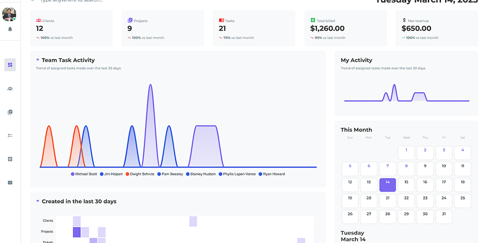Viewport: 487px width, 243px height.
Task: Open the invoices icon in sidebar
Action: (x=10, y=159)
